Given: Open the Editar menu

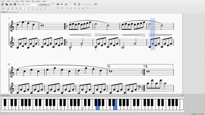Looking at the screenshot, I should click(x=9, y=1).
